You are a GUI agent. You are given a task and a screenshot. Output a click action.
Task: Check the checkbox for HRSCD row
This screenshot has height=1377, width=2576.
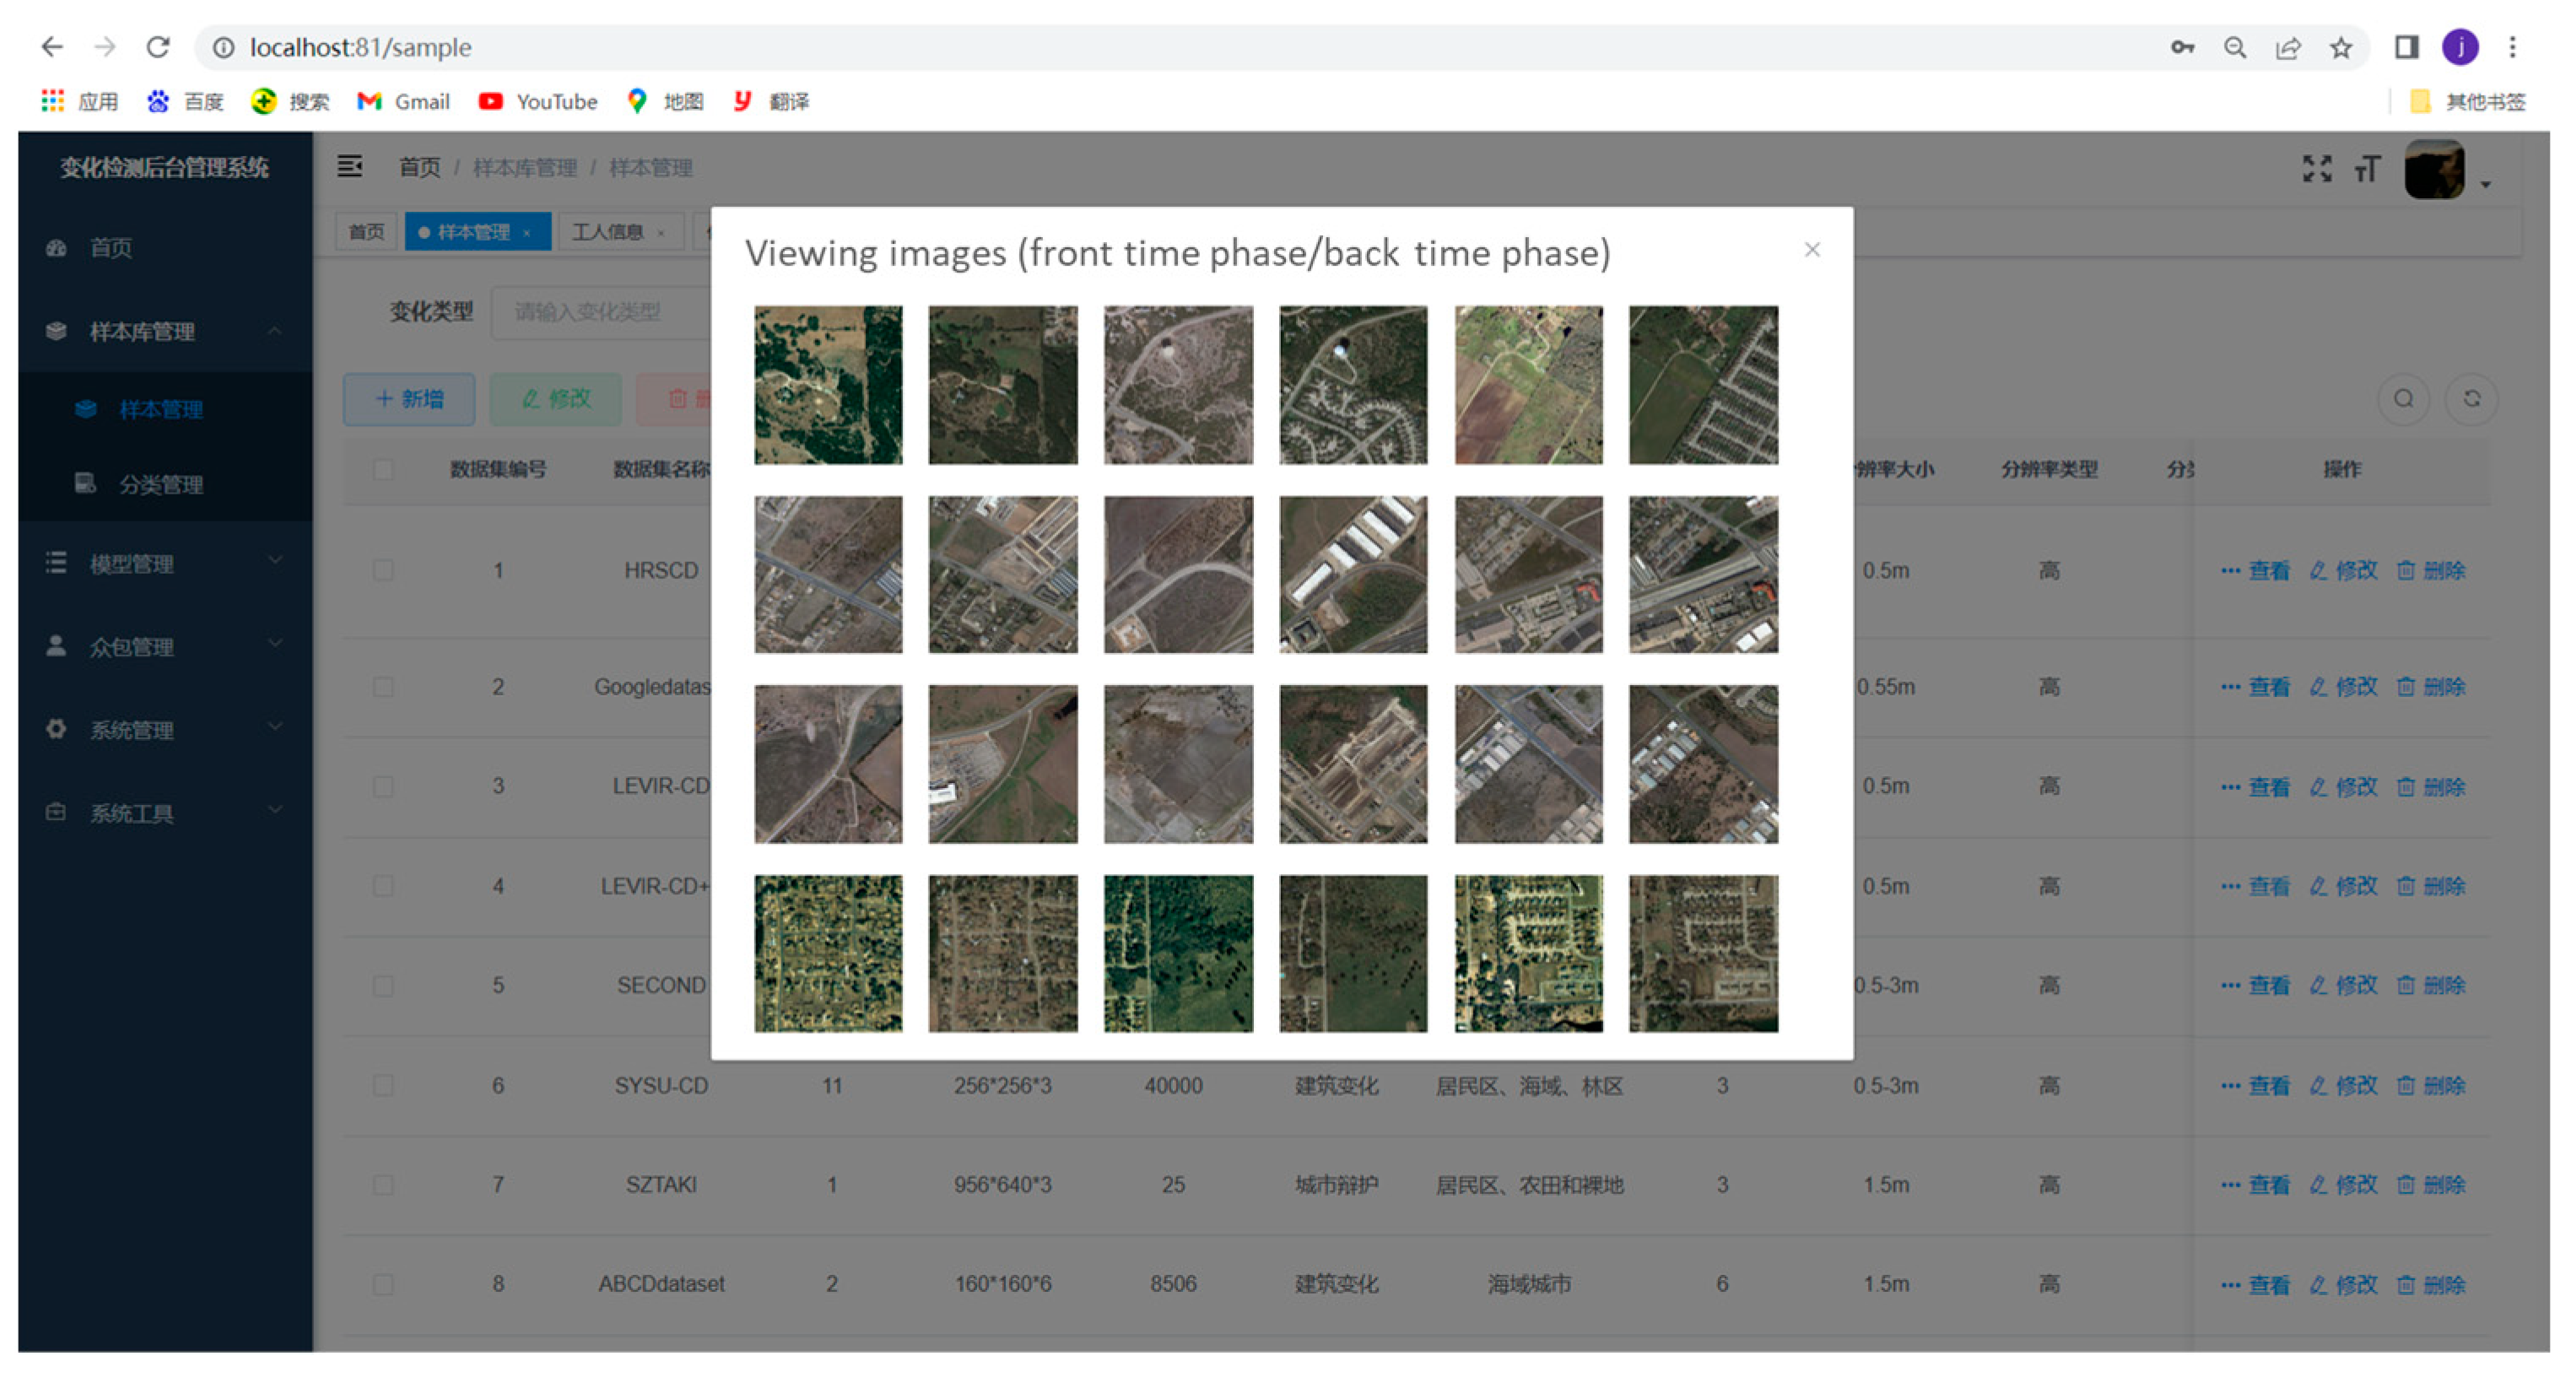[x=382, y=570]
